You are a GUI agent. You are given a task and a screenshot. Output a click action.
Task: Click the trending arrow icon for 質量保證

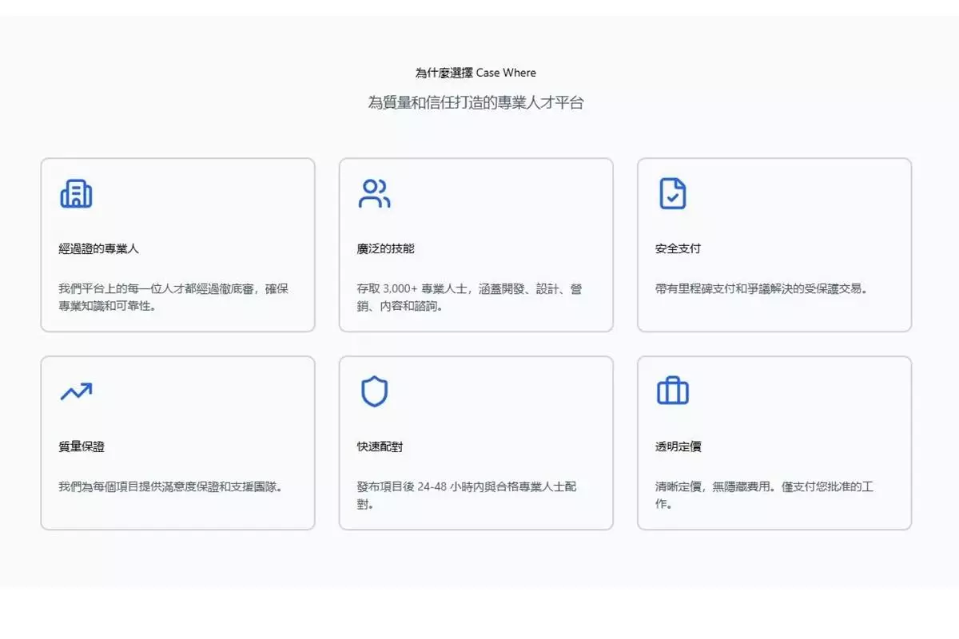coord(76,391)
